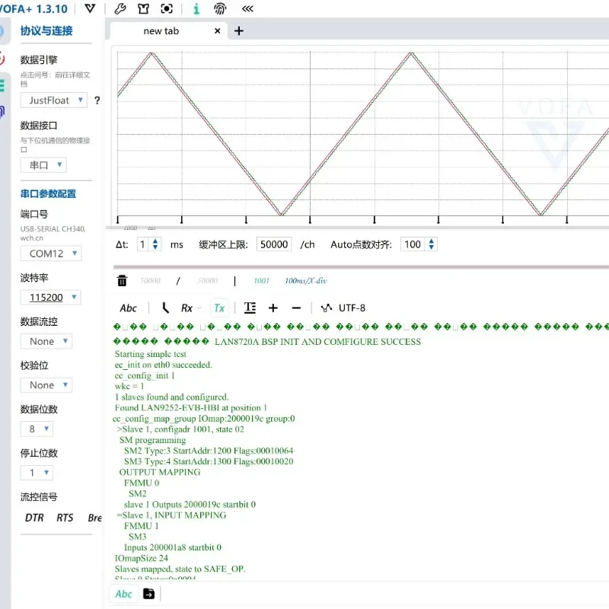Click the 'Starting simple test' log line
The width and height of the screenshot is (609, 609).
point(150,354)
